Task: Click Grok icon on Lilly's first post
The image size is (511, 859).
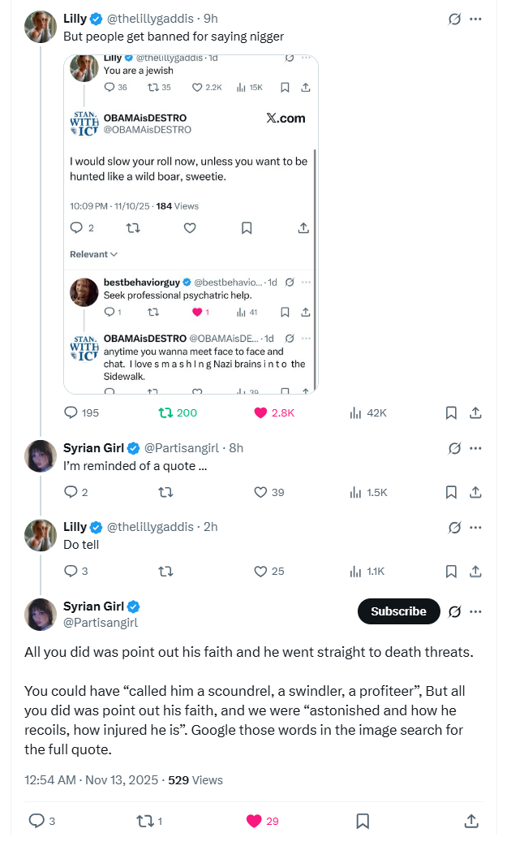Action: click(455, 19)
